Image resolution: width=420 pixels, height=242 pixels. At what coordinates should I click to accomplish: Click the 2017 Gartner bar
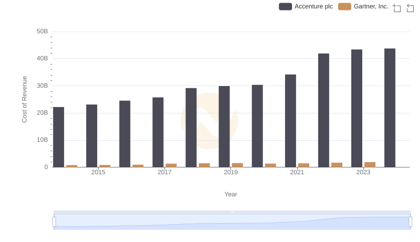[171, 165]
